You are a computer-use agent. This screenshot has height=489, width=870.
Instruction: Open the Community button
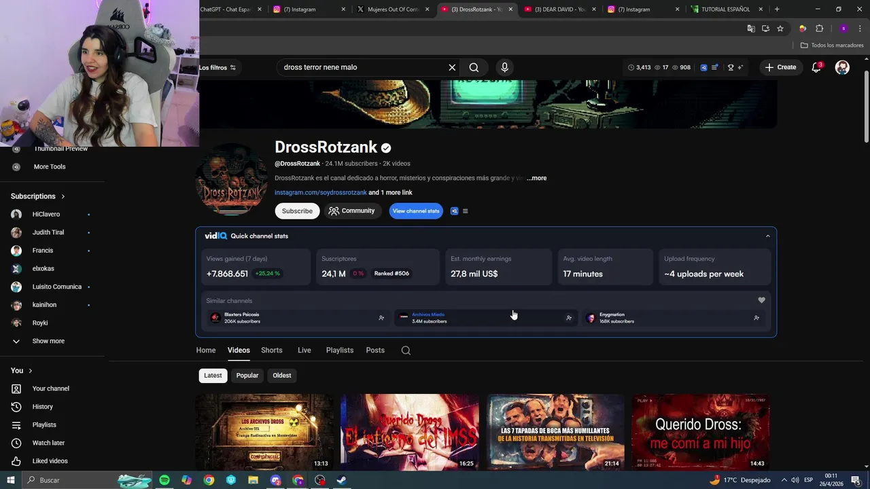click(351, 211)
